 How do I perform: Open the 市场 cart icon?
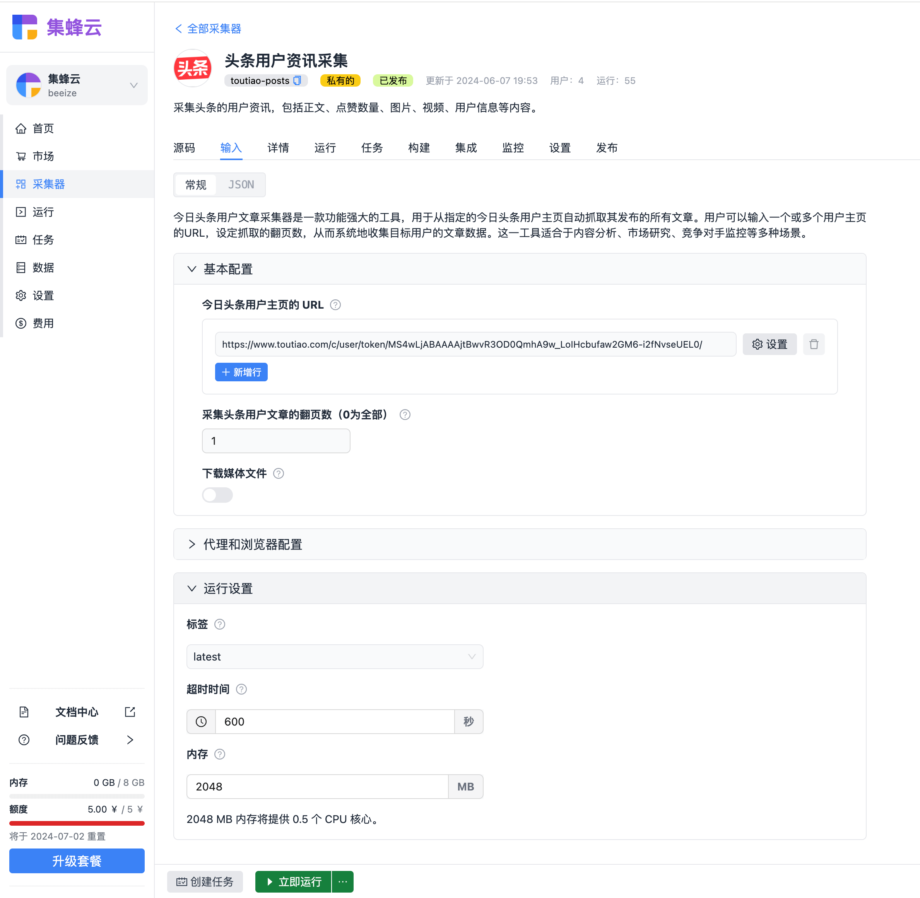point(21,156)
